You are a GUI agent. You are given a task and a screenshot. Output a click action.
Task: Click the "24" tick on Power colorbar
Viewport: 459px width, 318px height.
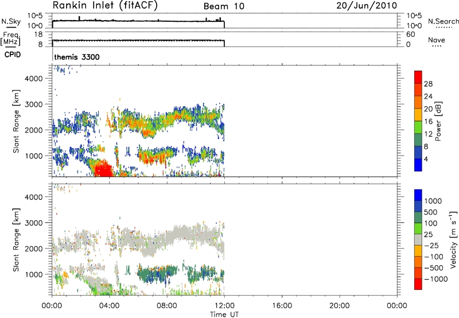(428, 96)
